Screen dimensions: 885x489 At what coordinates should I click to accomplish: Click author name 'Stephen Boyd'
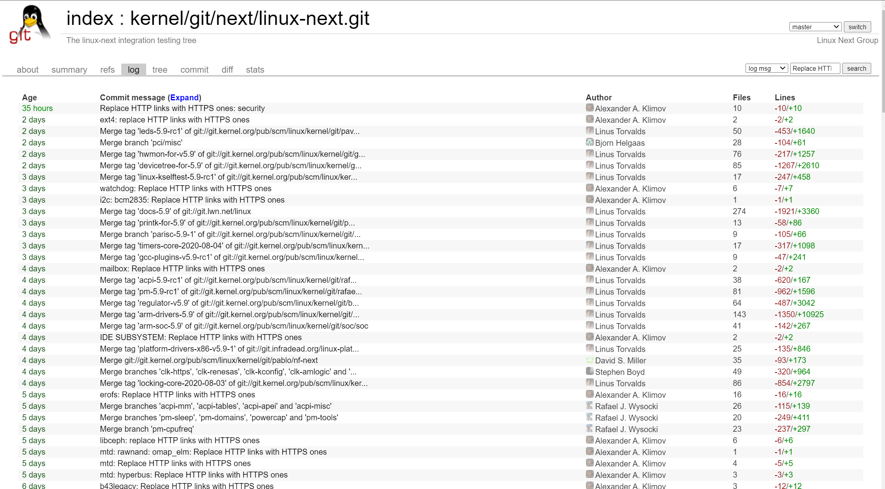click(620, 372)
